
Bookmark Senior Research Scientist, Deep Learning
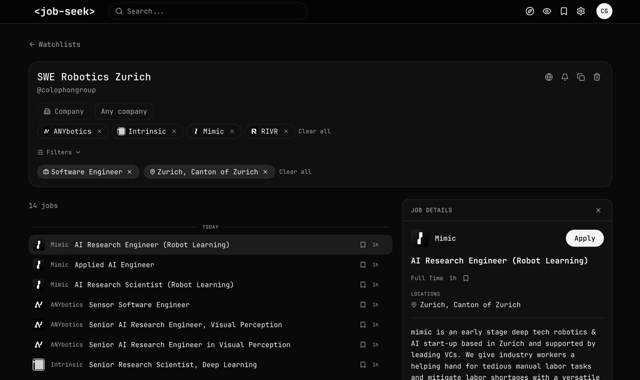[x=363, y=365]
